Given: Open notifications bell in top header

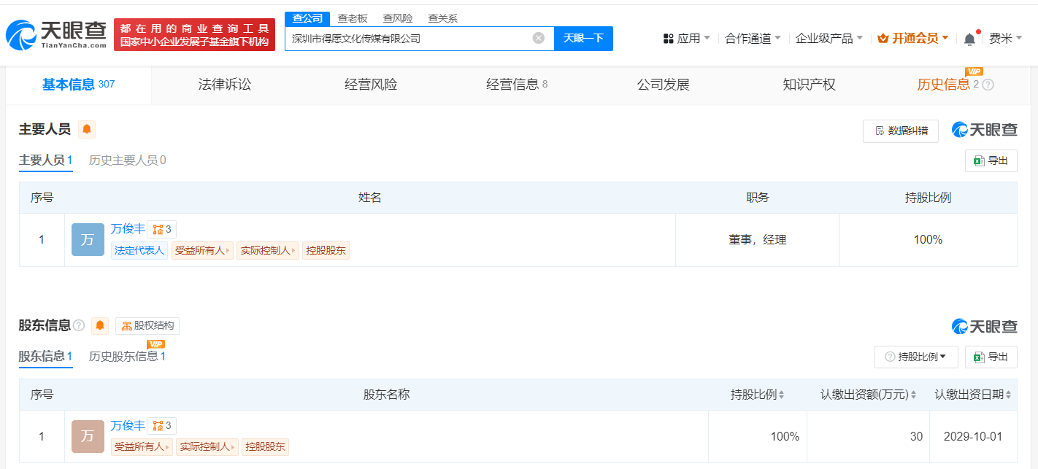Looking at the screenshot, I should point(969,39).
